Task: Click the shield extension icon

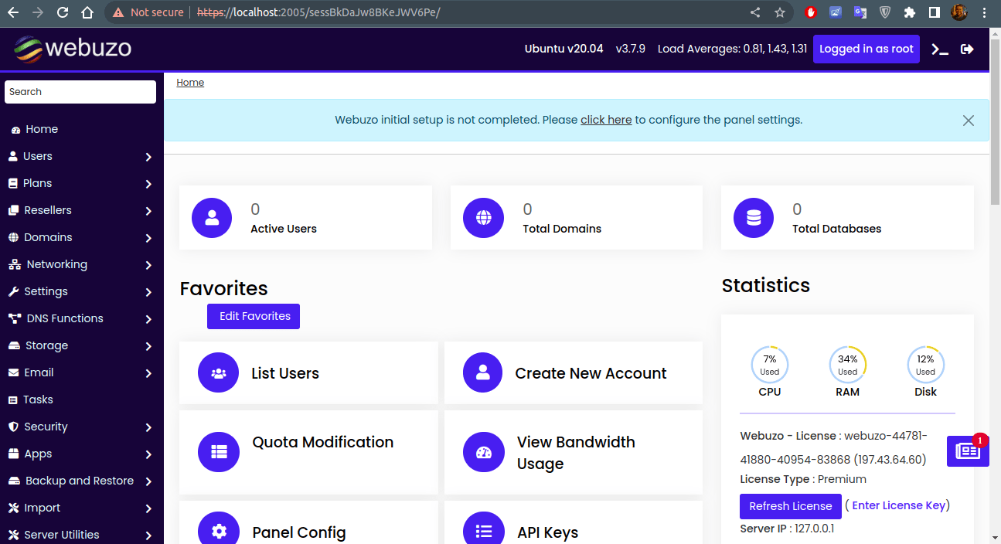Action: point(885,12)
